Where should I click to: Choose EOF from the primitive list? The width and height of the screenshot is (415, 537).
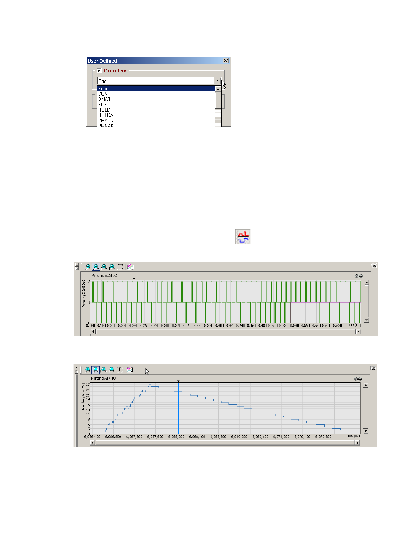coord(103,104)
